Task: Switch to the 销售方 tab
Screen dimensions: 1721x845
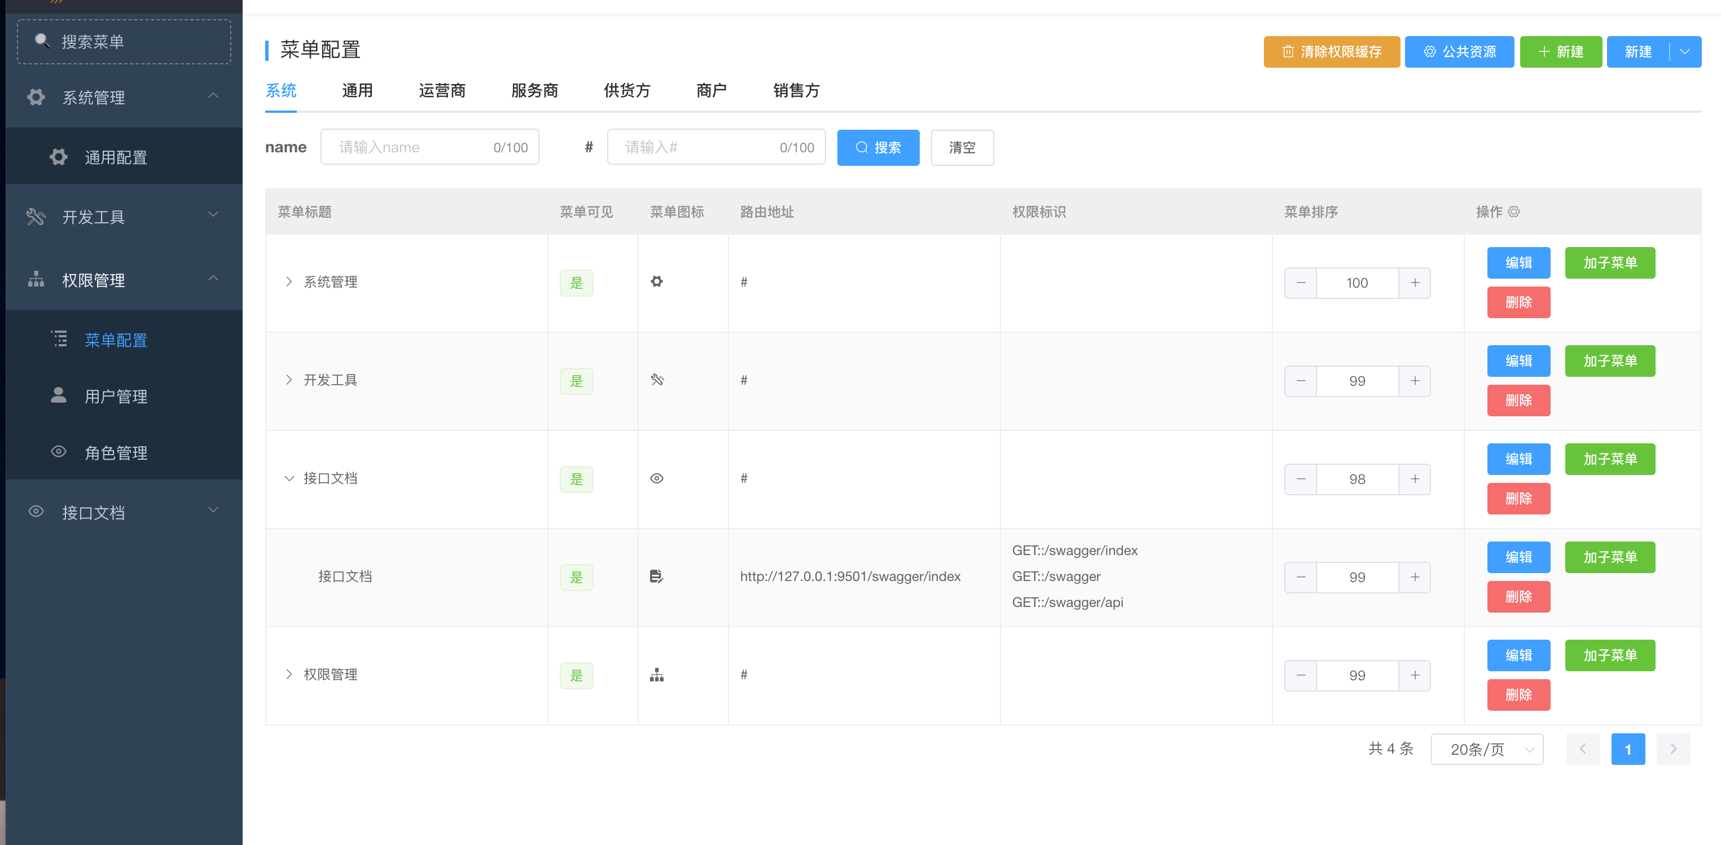Action: (796, 91)
